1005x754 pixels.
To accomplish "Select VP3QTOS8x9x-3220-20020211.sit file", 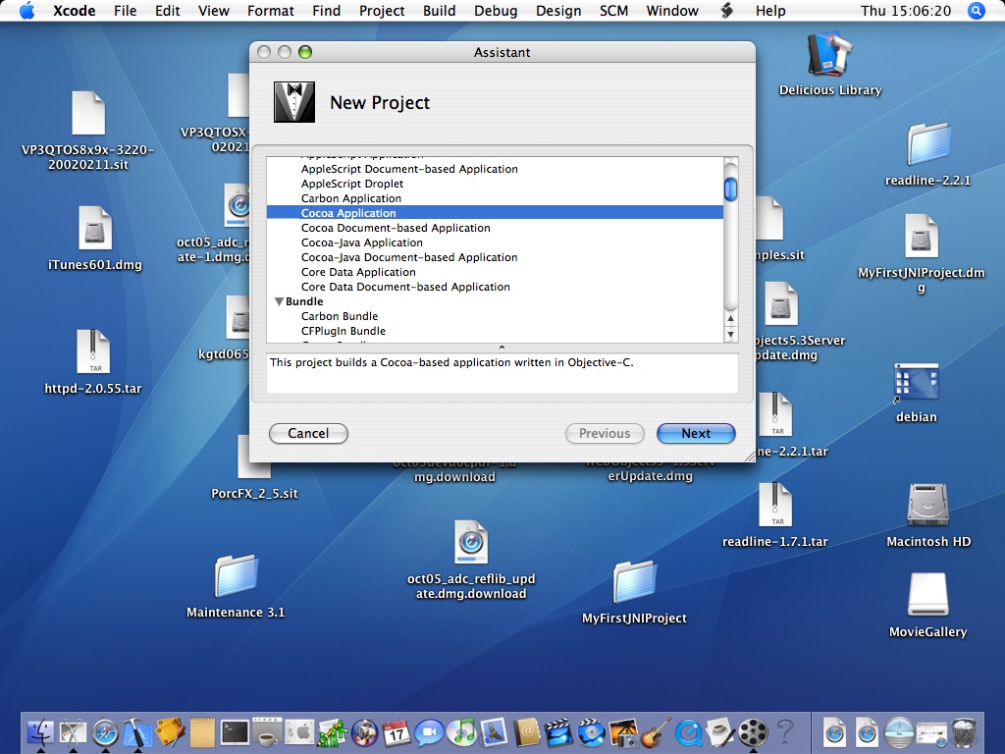I will click(x=87, y=113).
